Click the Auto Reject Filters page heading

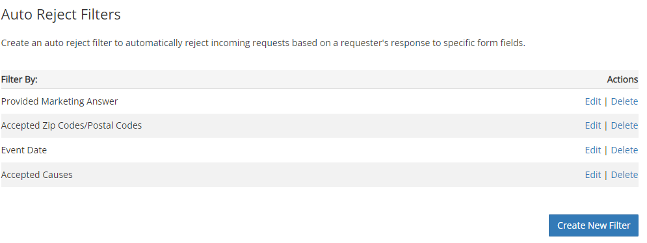(x=60, y=15)
